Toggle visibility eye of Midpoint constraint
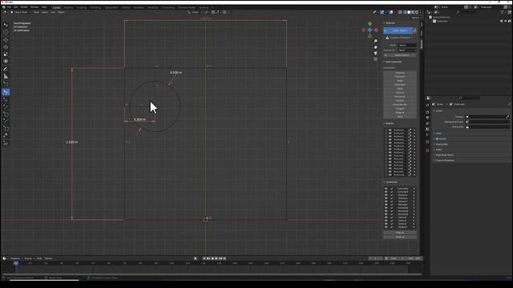513x288 pixels. (386, 227)
